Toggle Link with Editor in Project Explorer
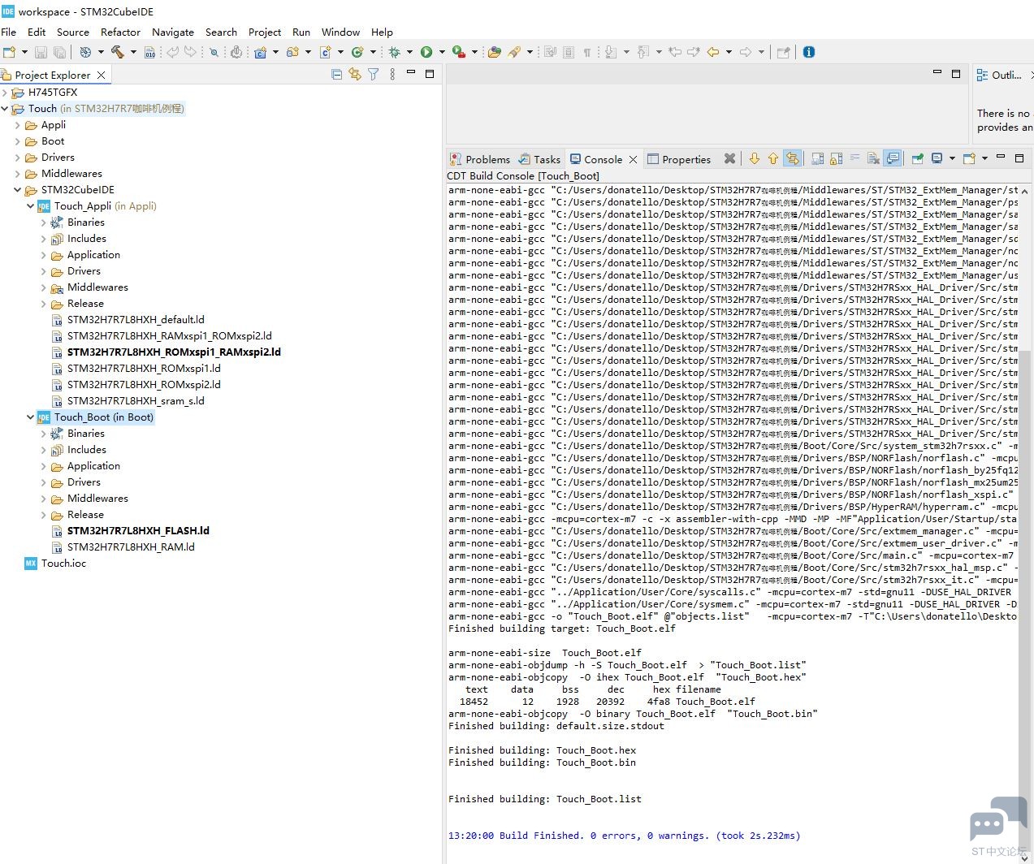The image size is (1034, 864). [x=355, y=74]
